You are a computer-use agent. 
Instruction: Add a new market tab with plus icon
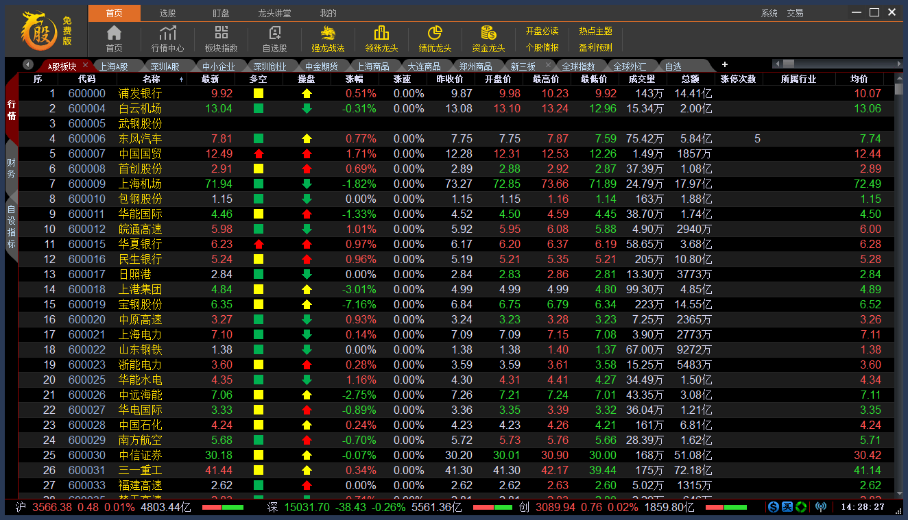click(x=725, y=64)
